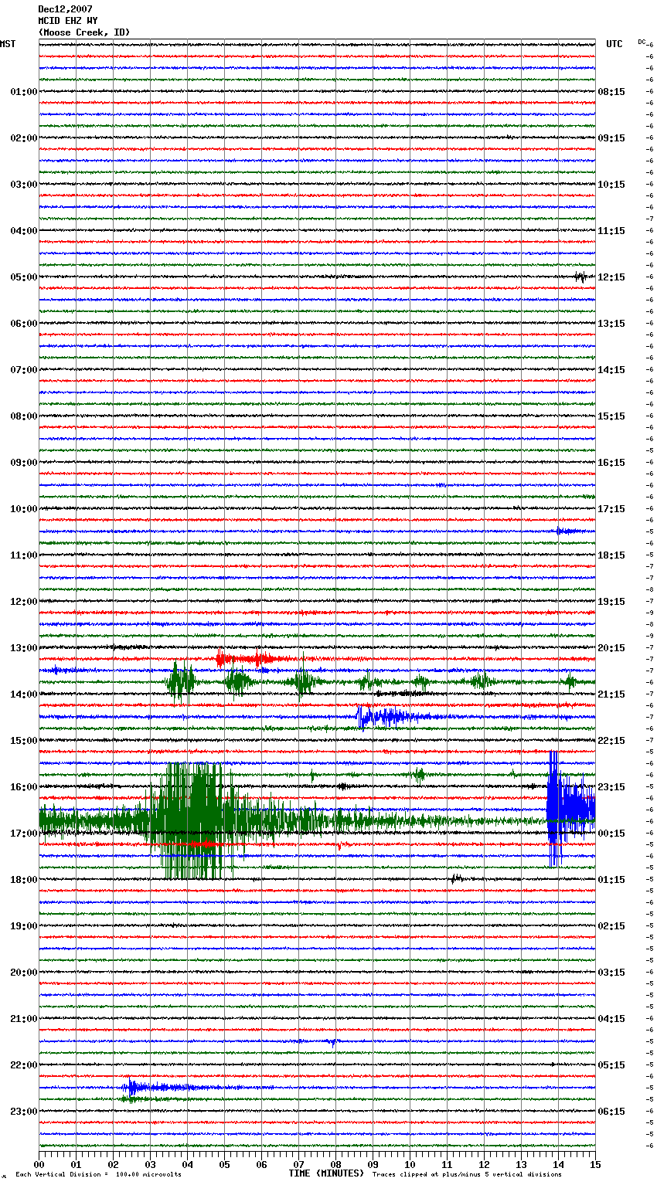This screenshot has width=657, height=1185.
Task: Select the 01:00 MST time label
Action: [24, 92]
